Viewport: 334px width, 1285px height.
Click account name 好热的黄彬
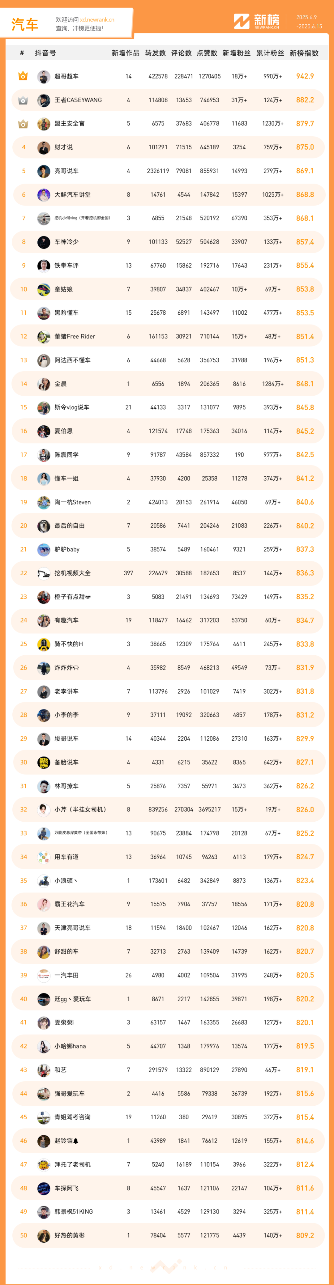pyautogui.click(x=69, y=1236)
